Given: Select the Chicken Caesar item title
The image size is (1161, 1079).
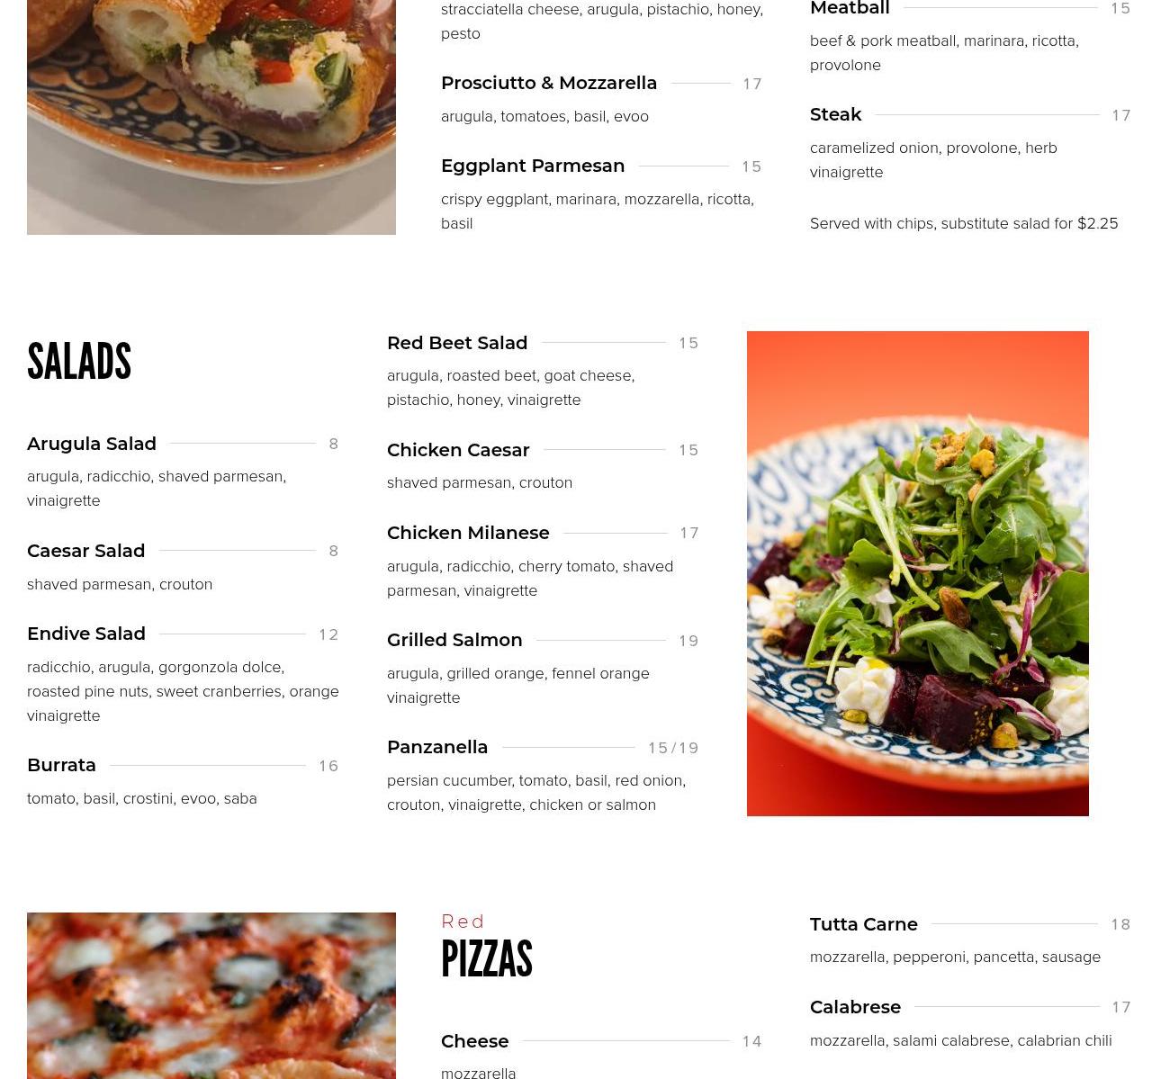Looking at the screenshot, I should pyautogui.click(x=458, y=450).
